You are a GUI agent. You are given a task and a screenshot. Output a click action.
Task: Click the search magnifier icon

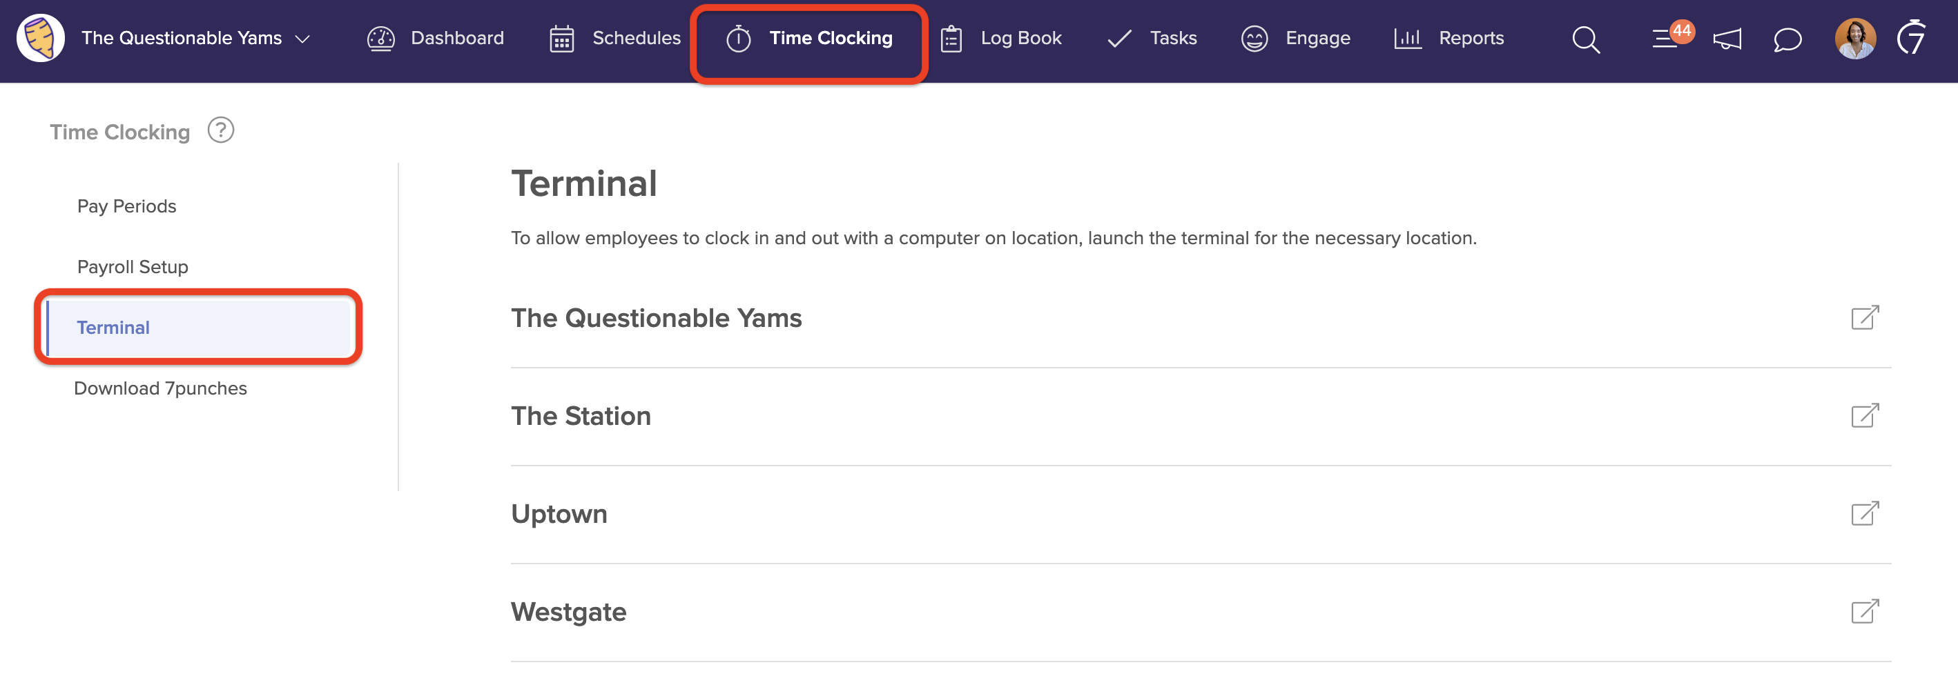pyautogui.click(x=1586, y=39)
